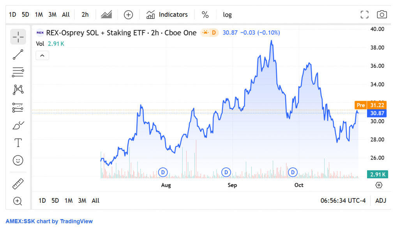This screenshot has height=230, width=399.
Task: Toggle percent scale mode
Action: 205,15
